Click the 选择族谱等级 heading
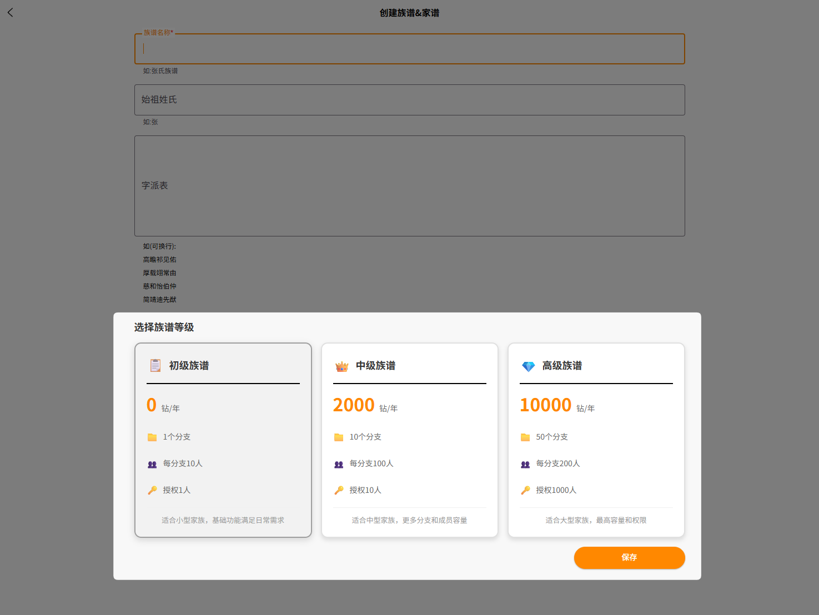The height and width of the screenshot is (615, 819). pyautogui.click(x=164, y=327)
